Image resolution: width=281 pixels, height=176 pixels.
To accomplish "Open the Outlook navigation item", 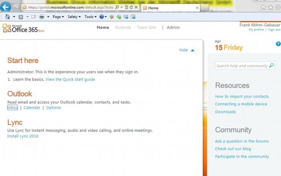I will 123,27.
